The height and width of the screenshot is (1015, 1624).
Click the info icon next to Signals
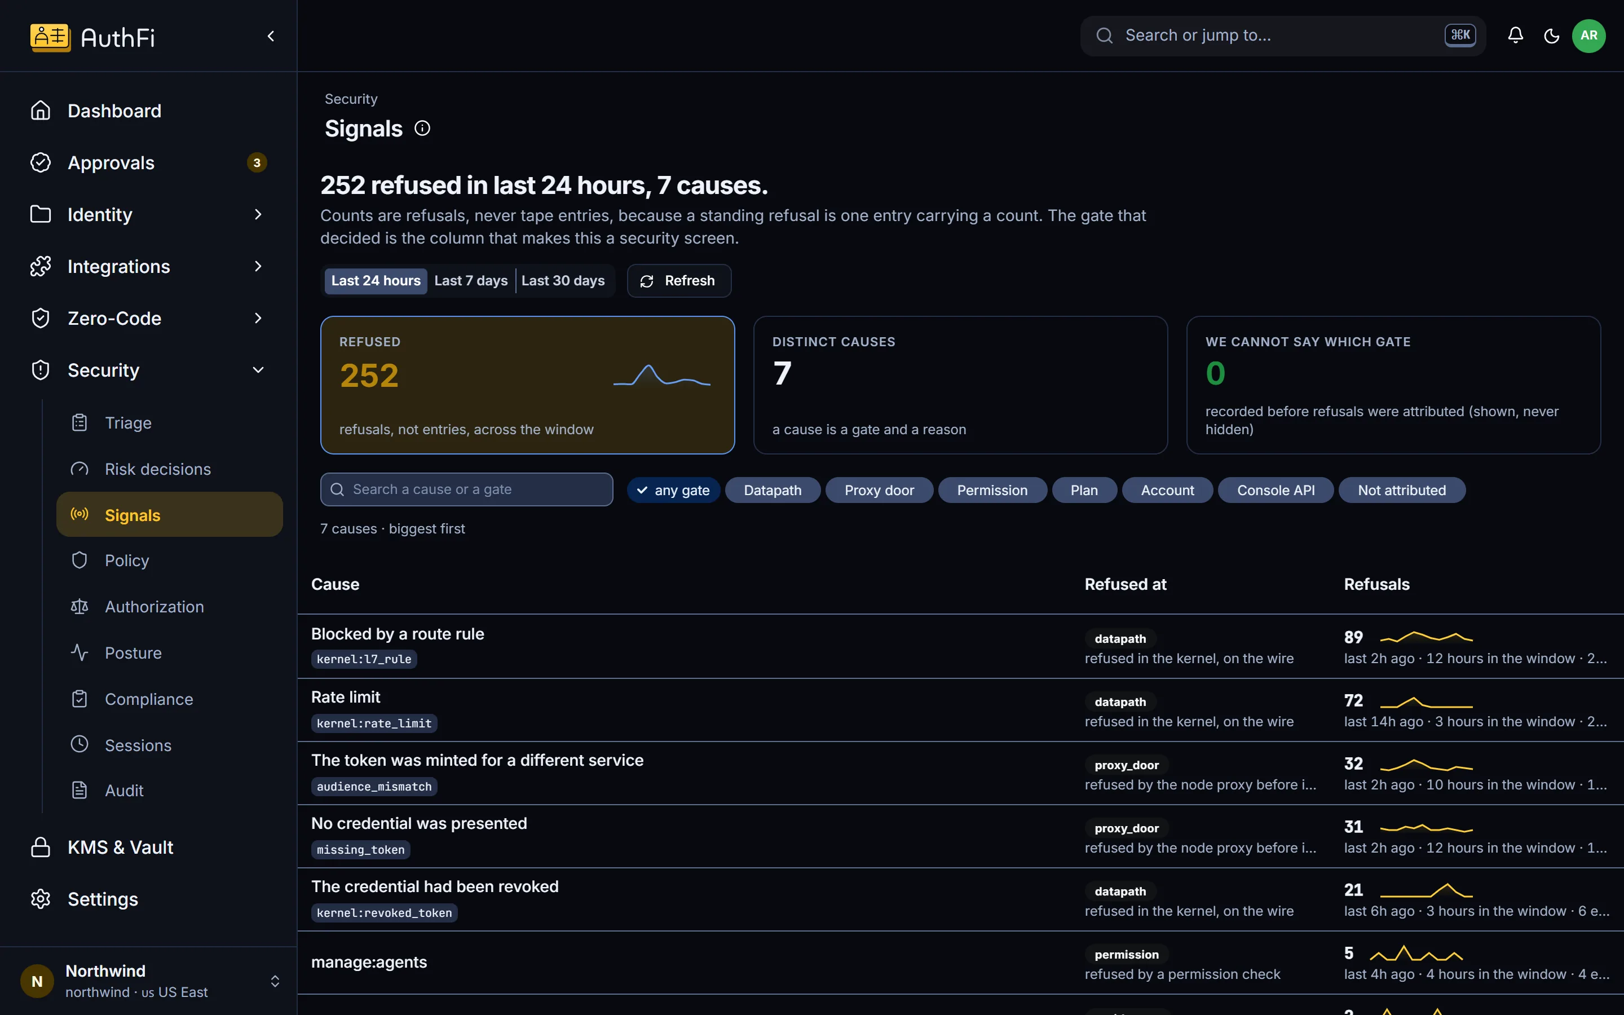(422, 128)
